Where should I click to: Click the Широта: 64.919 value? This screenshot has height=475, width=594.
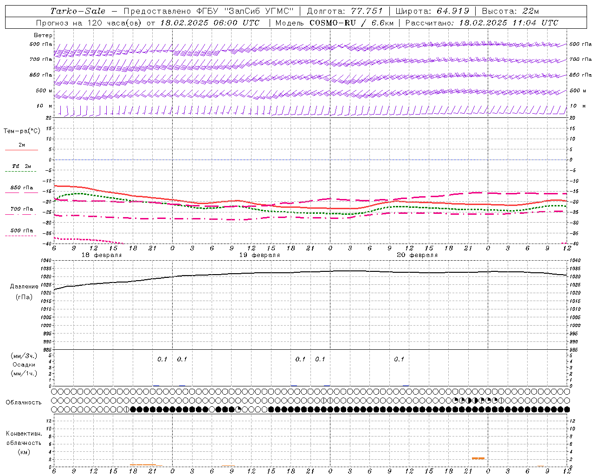pyautogui.click(x=433, y=11)
